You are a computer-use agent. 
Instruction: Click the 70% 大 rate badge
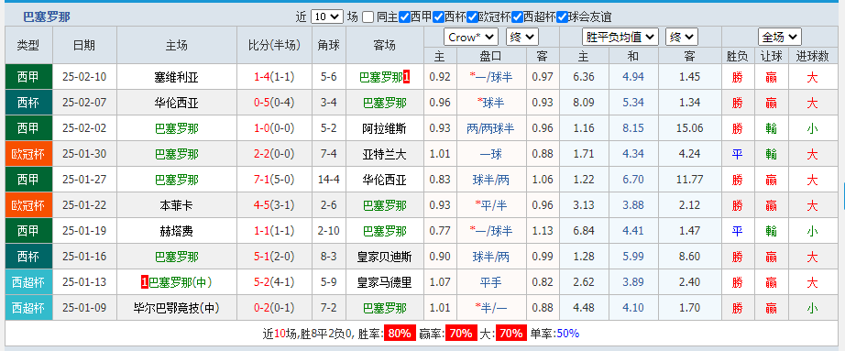[x=510, y=334]
